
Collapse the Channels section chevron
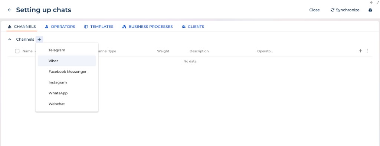[10, 39]
